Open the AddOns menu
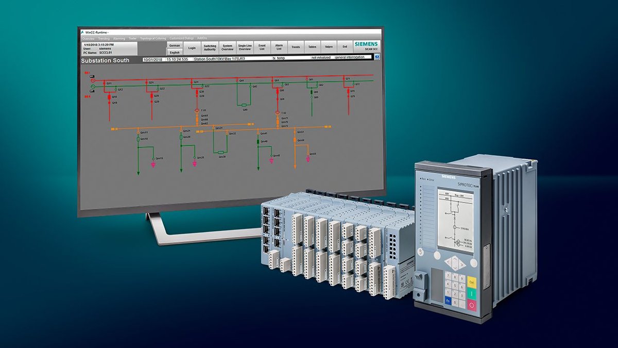This screenshot has height=348, width=618. [x=202, y=38]
